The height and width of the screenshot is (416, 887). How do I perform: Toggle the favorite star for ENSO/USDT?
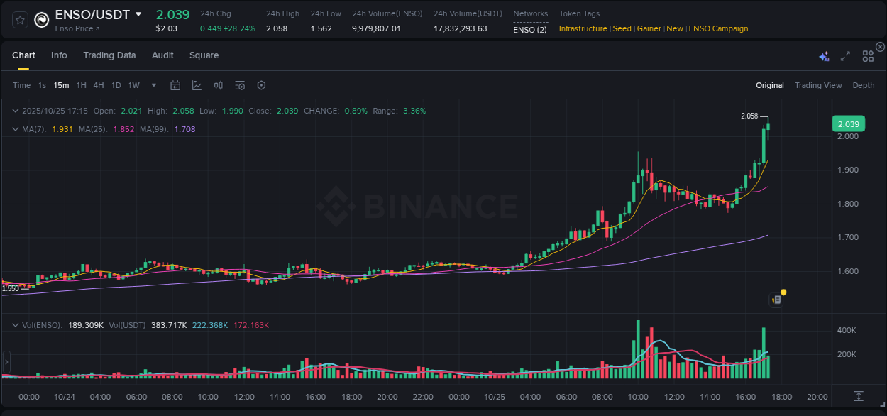[x=19, y=19]
